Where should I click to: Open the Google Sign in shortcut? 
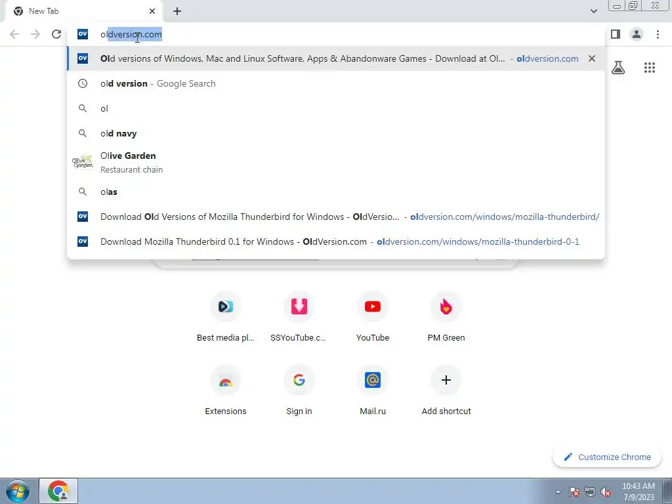click(x=299, y=390)
